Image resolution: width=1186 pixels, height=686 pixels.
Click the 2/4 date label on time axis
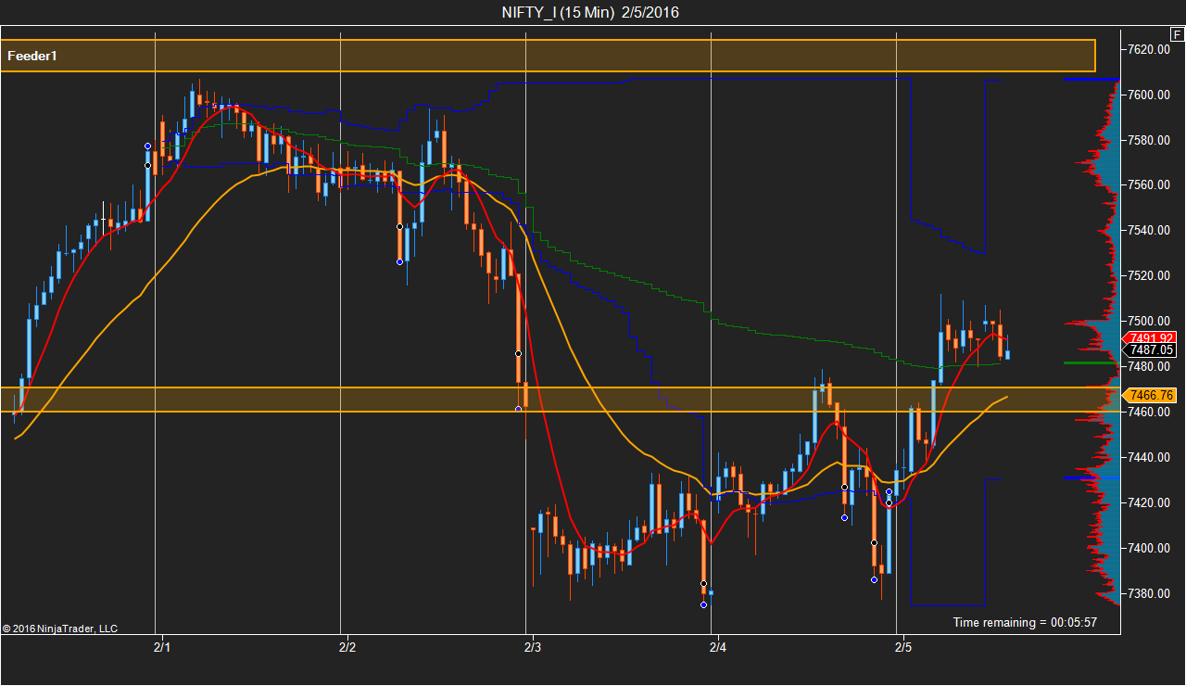(x=718, y=646)
